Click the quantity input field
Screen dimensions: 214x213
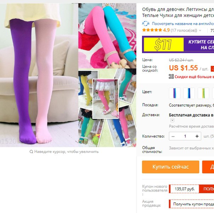pos(185,136)
